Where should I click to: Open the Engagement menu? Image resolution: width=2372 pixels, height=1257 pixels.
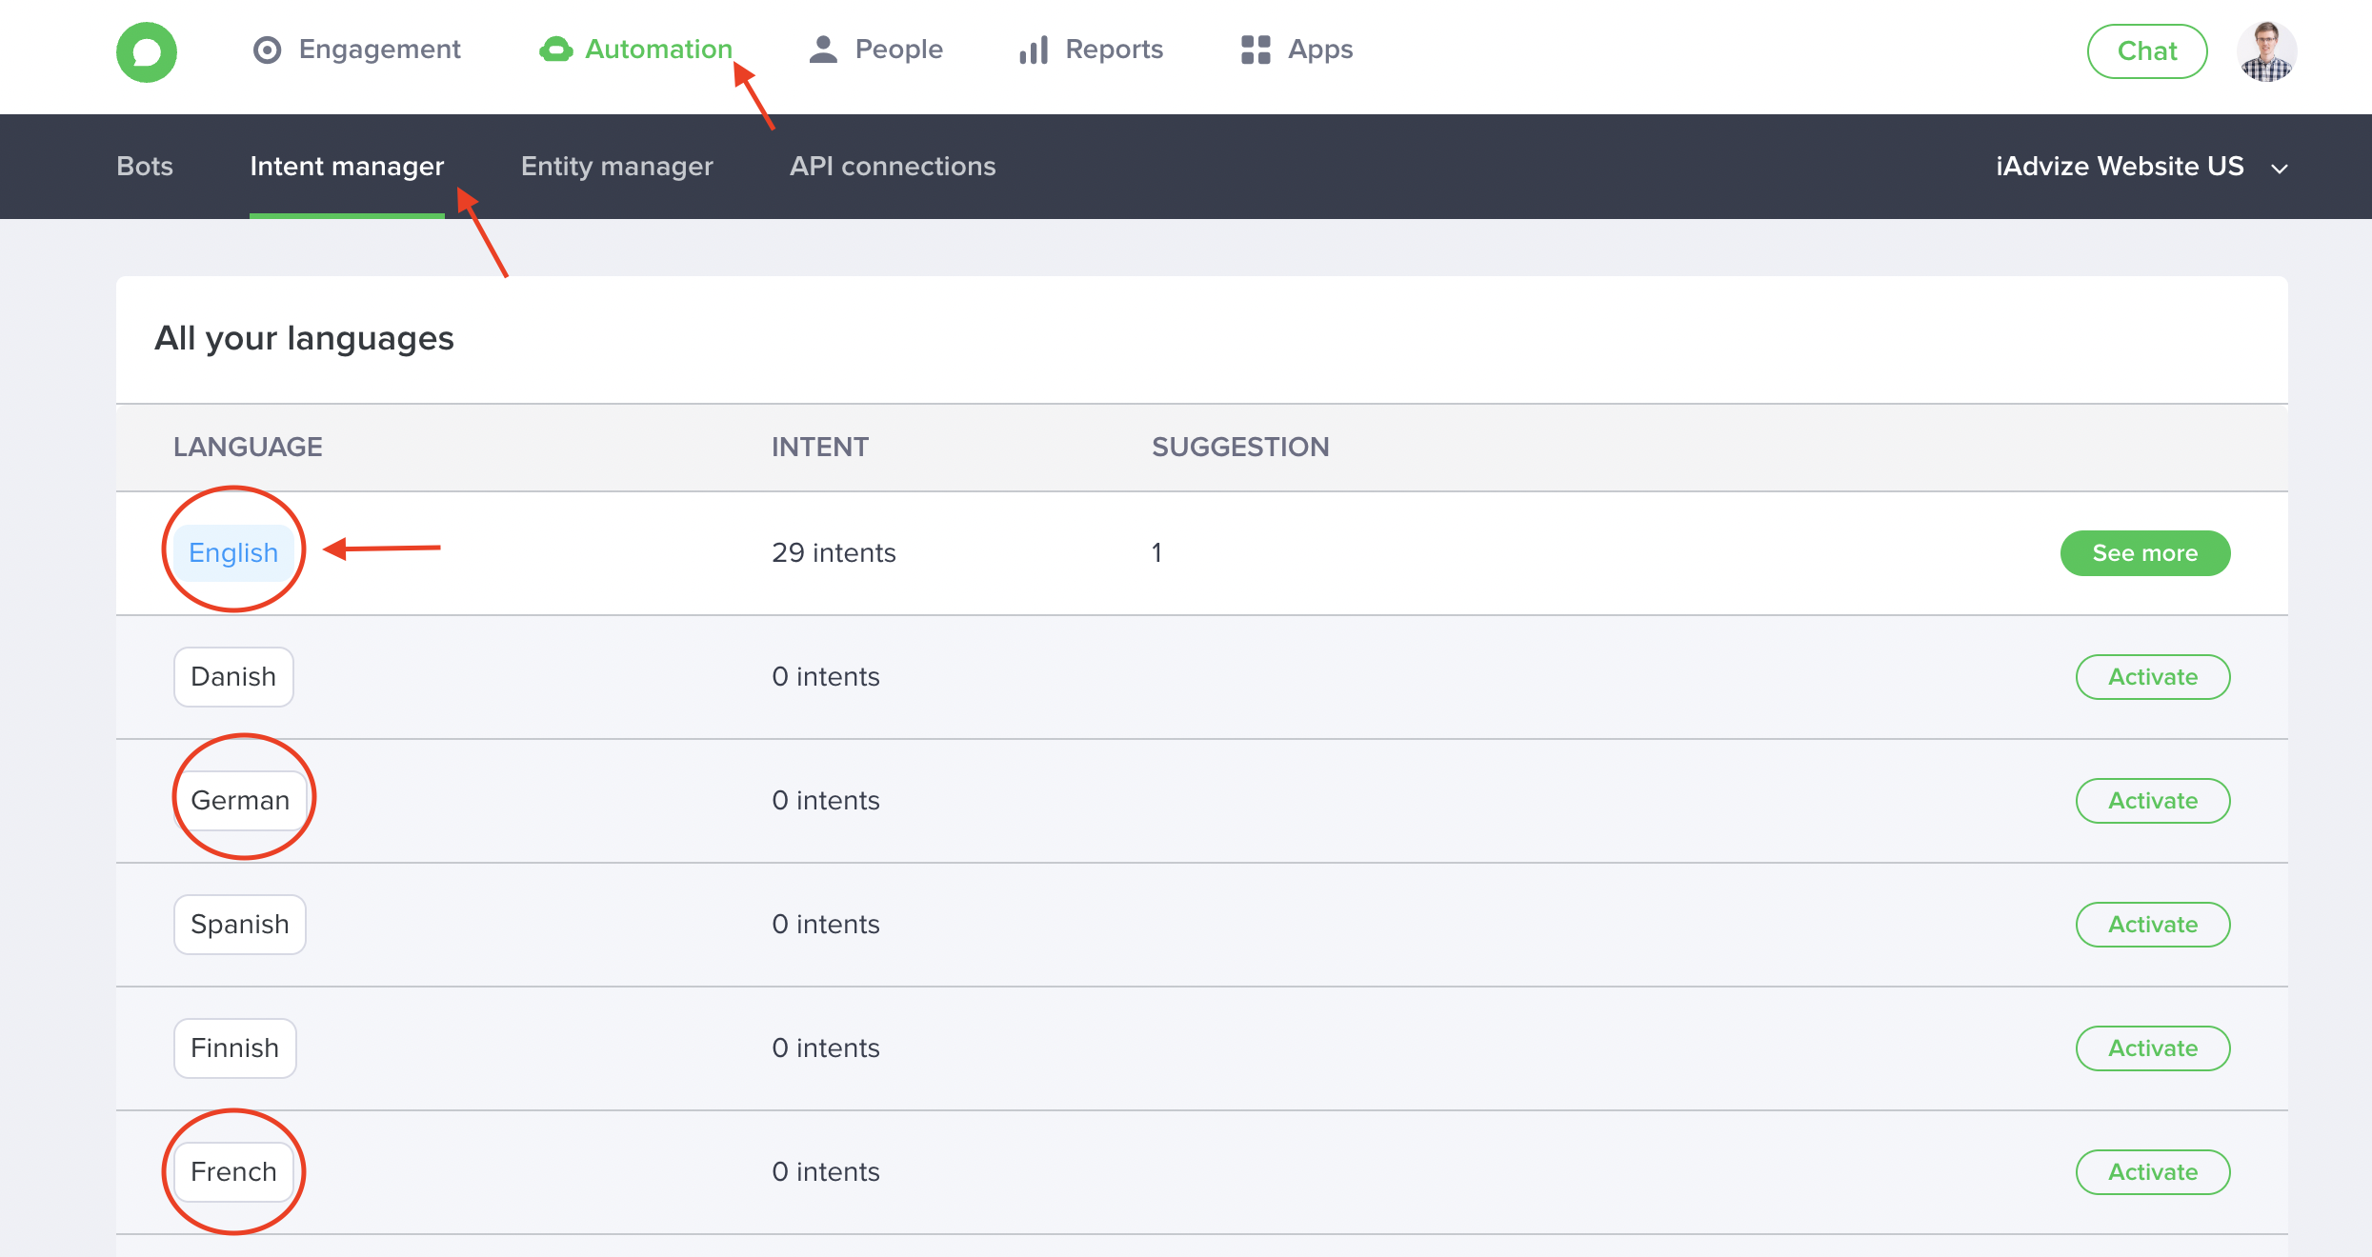(x=356, y=50)
